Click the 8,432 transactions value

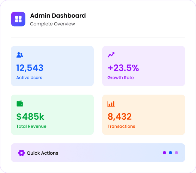click(x=120, y=117)
